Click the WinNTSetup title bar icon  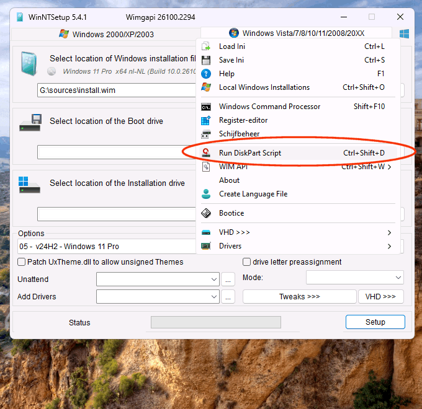20,17
